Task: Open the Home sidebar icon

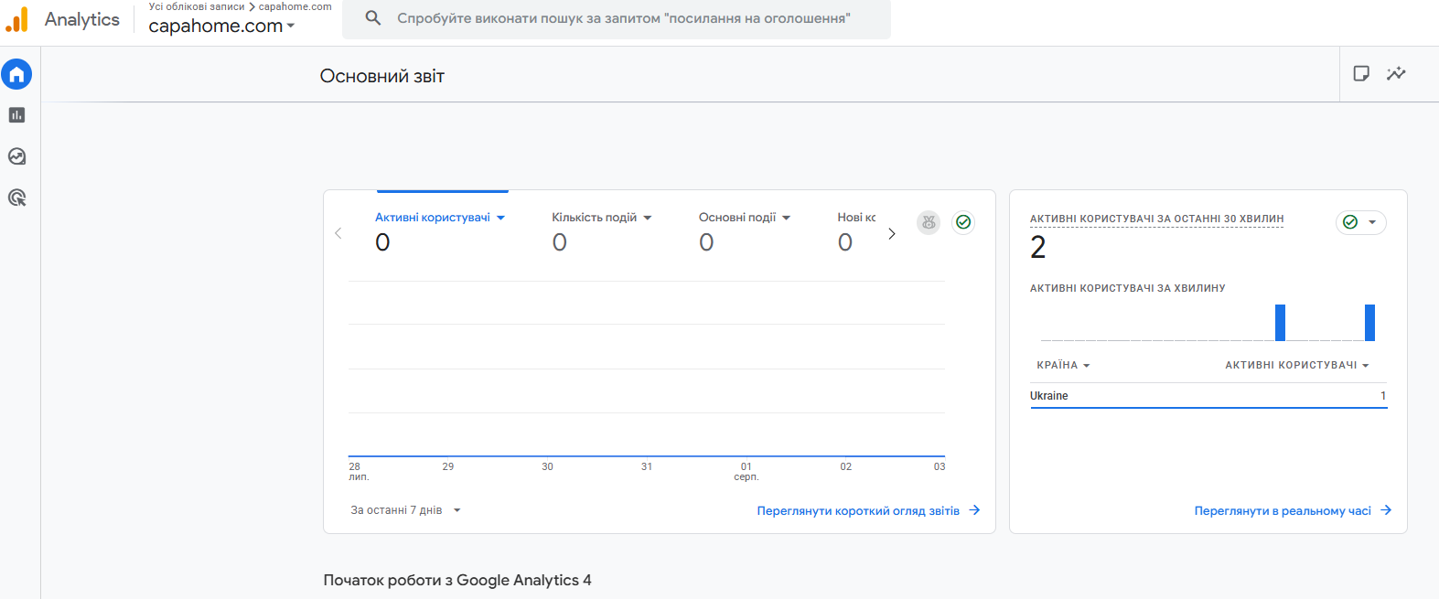Action: click(x=16, y=74)
